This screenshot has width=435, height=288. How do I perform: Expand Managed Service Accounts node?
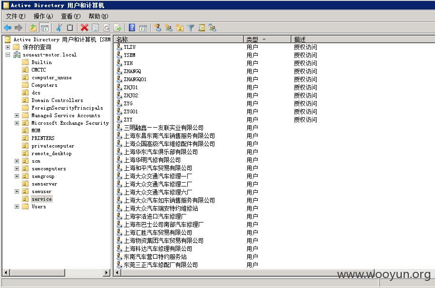[x=17, y=115]
